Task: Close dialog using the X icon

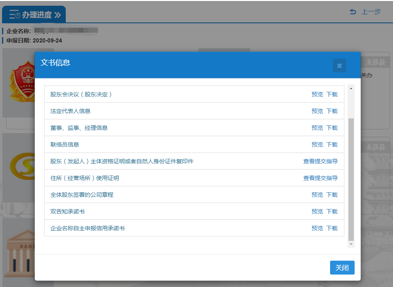Action: 339,65
